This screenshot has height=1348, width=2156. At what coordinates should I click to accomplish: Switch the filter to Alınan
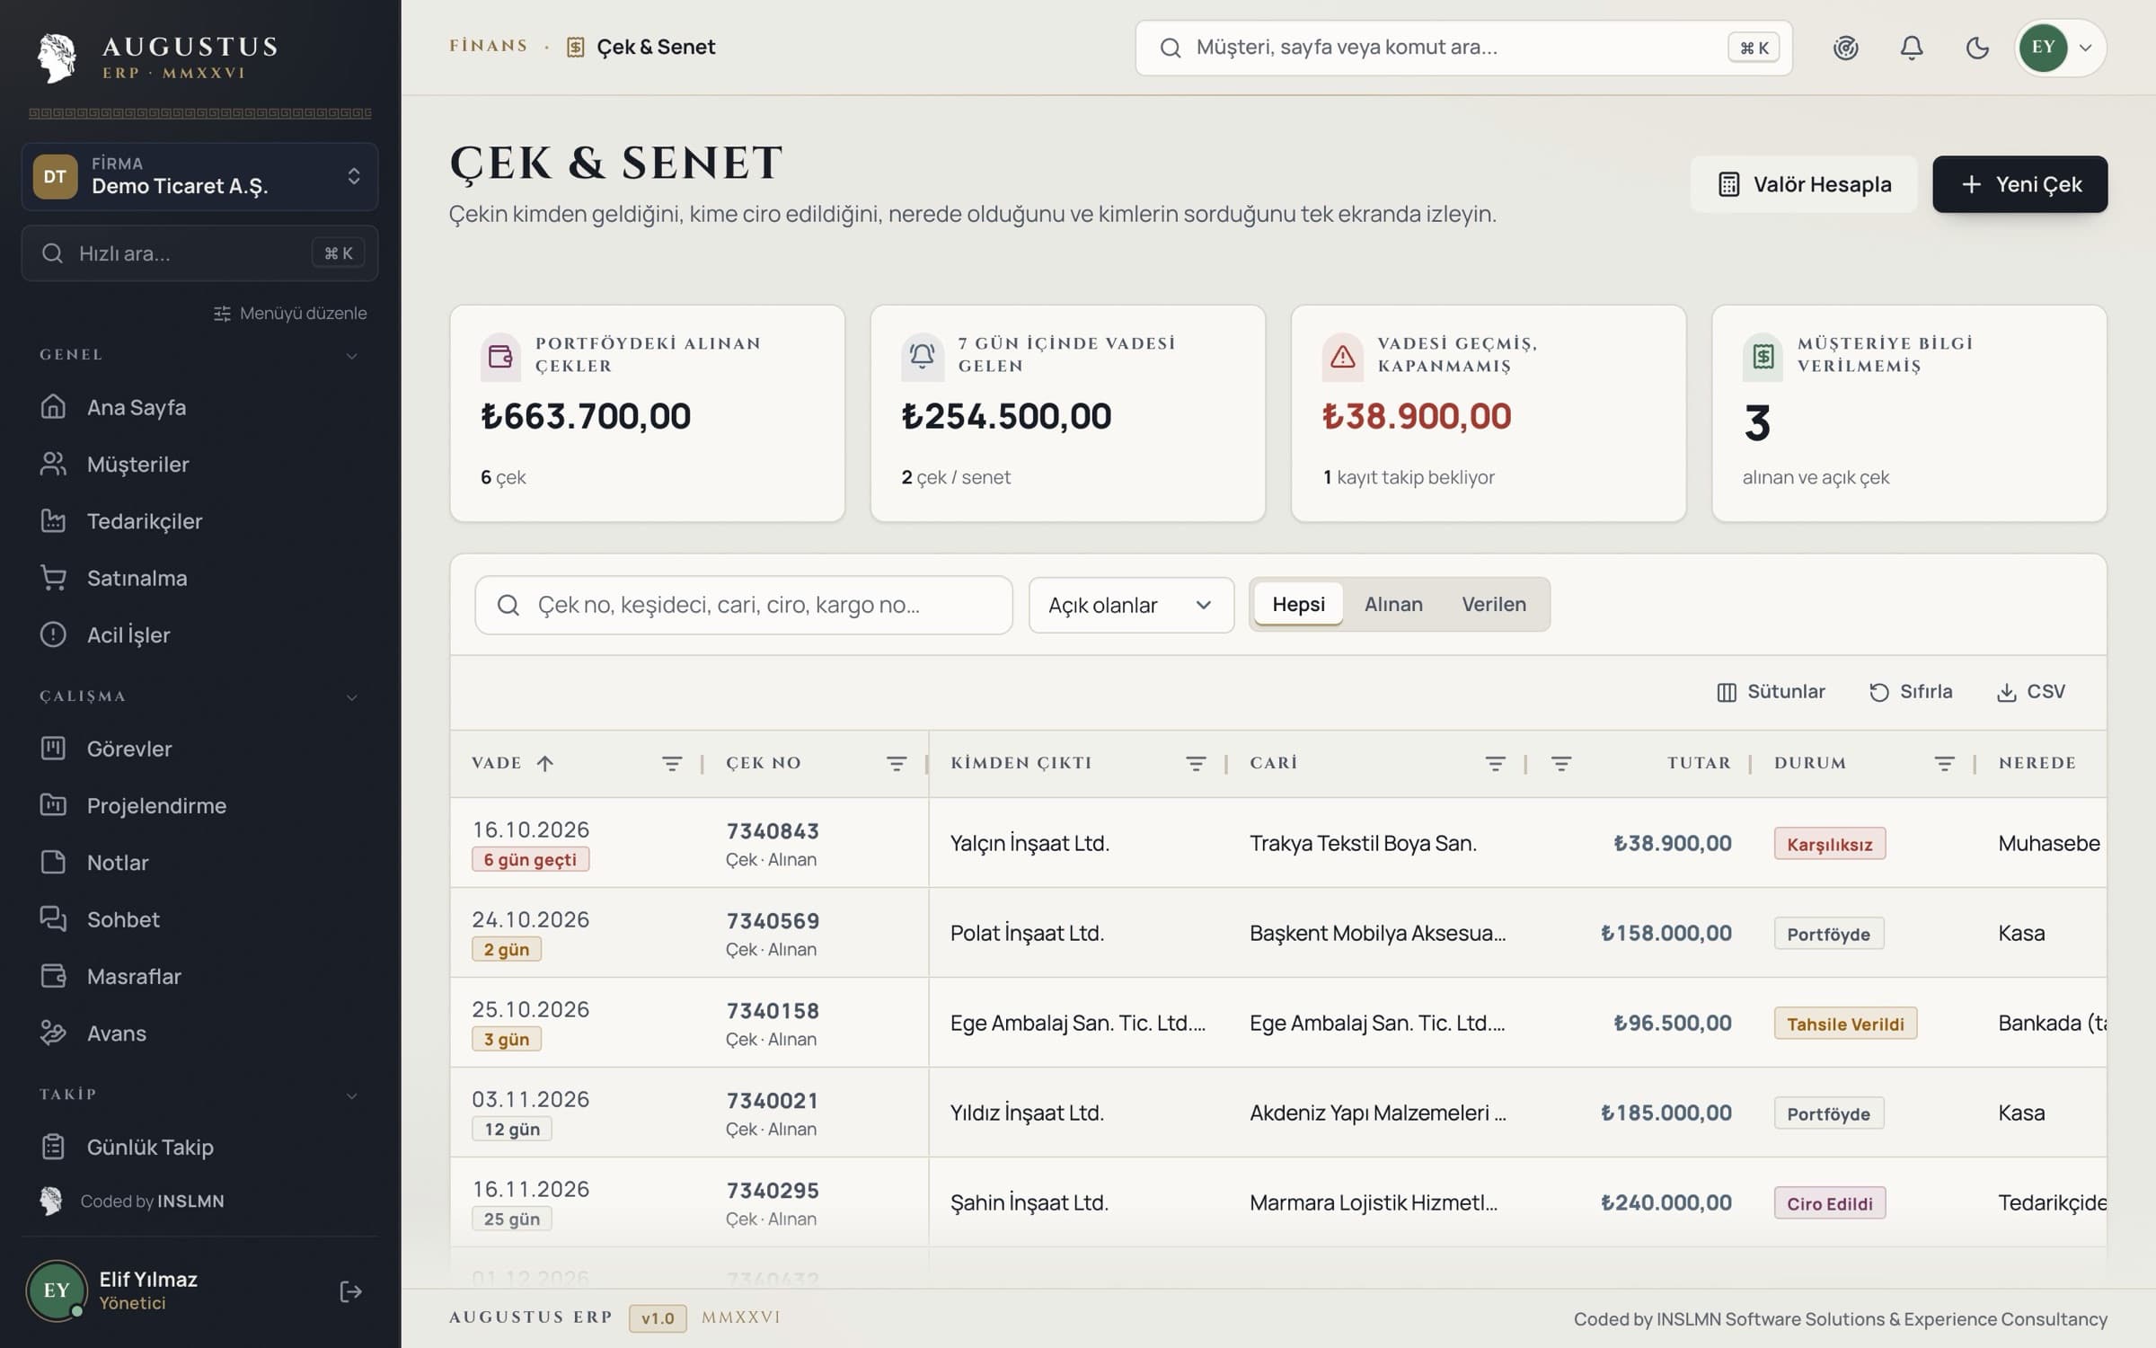pyautogui.click(x=1392, y=604)
